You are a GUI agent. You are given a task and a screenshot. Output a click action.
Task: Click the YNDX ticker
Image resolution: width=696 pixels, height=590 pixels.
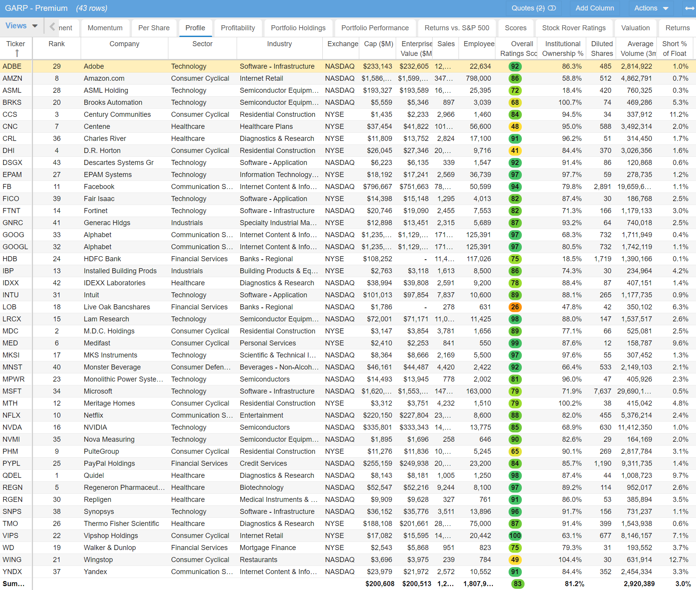pyautogui.click(x=12, y=572)
